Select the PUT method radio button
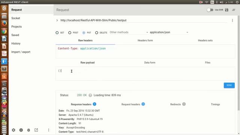This screenshot has height=135, width=240. click(x=84, y=33)
